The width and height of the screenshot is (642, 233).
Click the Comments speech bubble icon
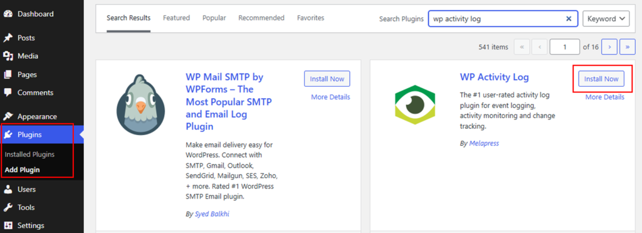click(x=8, y=92)
